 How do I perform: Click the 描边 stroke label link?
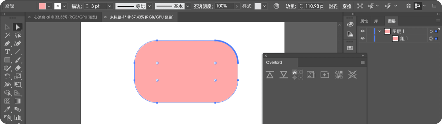76,6
